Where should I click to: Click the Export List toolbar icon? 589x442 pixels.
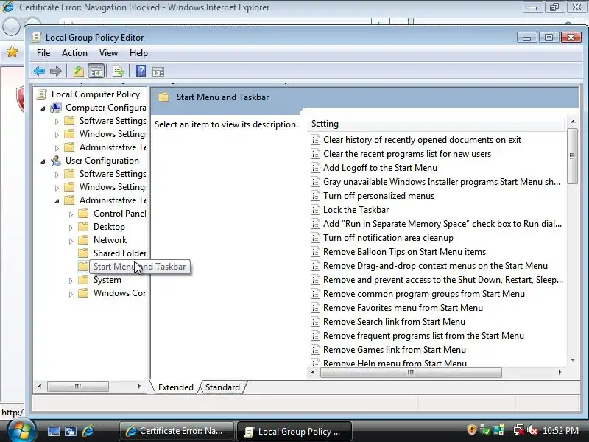(x=119, y=71)
